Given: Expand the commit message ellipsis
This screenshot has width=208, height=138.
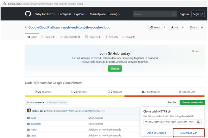Looking at the screenshot, I should point(103,111).
